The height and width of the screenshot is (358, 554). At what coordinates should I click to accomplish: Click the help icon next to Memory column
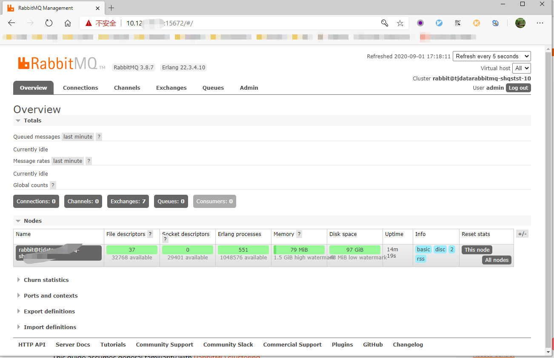click(299, 234)
